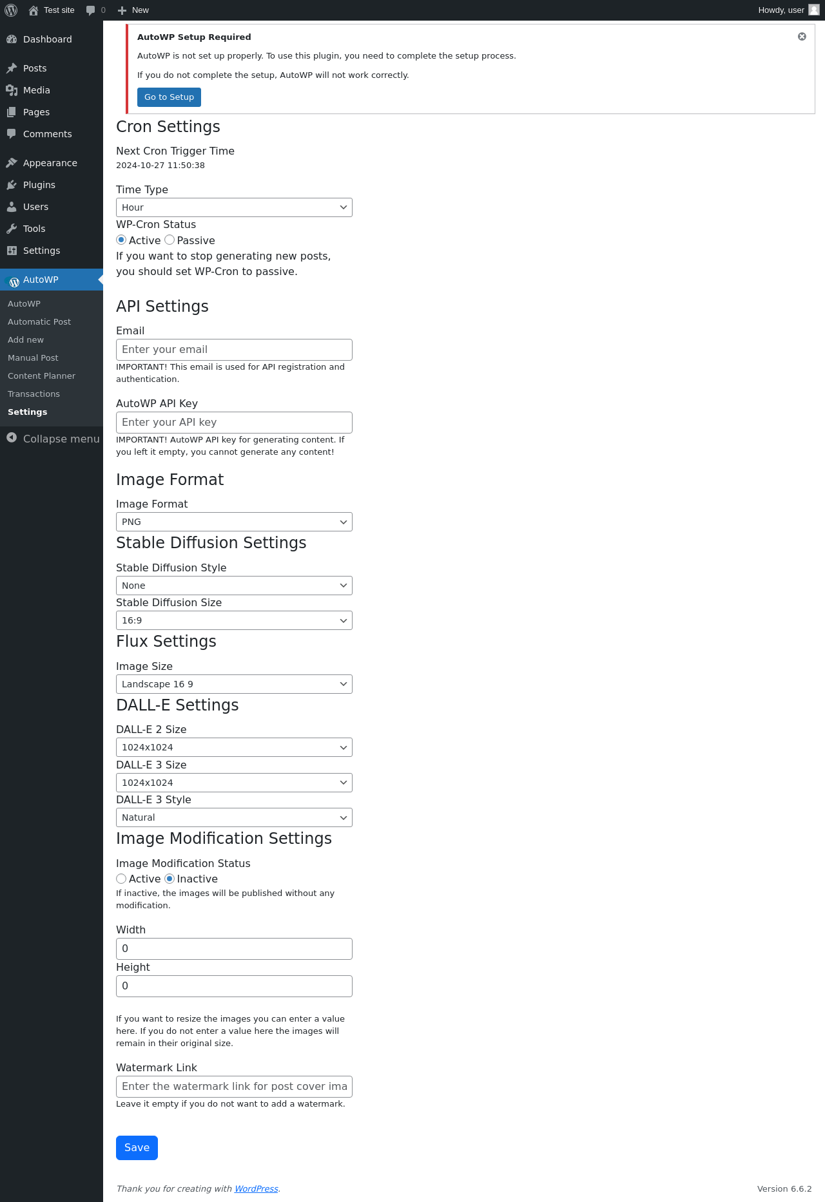
Task: Click the user avatar in admin bar
Action: click(814, 10)
